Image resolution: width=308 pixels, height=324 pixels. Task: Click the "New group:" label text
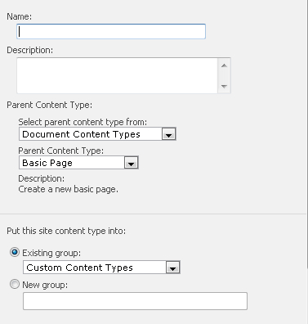[x=45, y=285]
